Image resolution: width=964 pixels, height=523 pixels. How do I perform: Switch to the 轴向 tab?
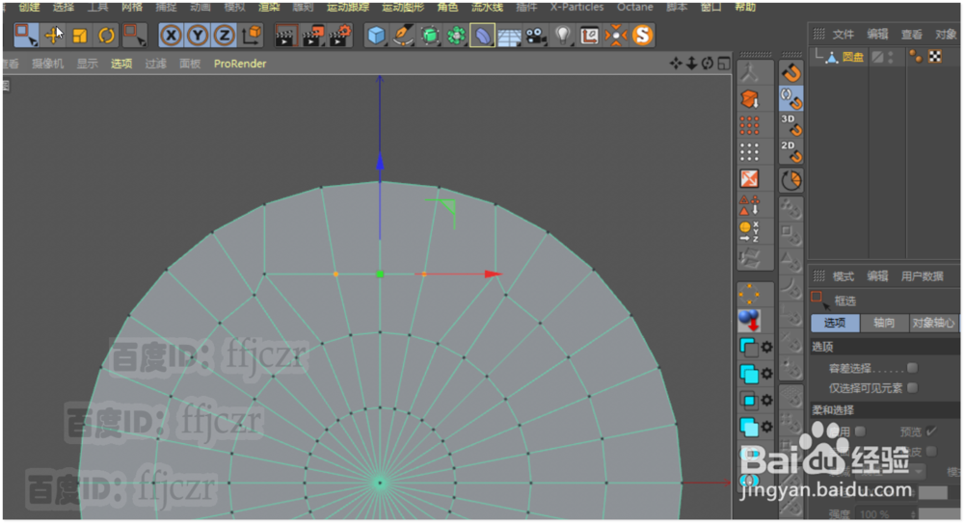coord(884,323)
